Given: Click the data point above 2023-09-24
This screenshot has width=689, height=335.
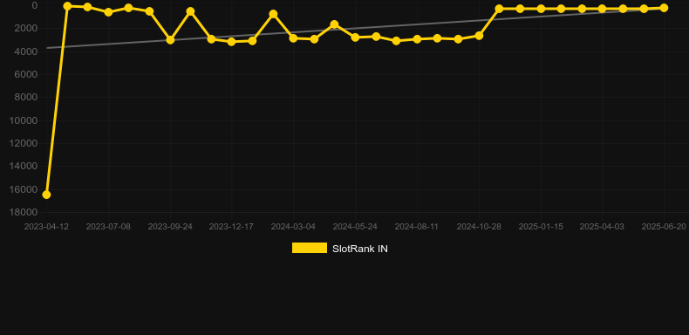Looking at the screenshot, I should click(x=170, y=39).
